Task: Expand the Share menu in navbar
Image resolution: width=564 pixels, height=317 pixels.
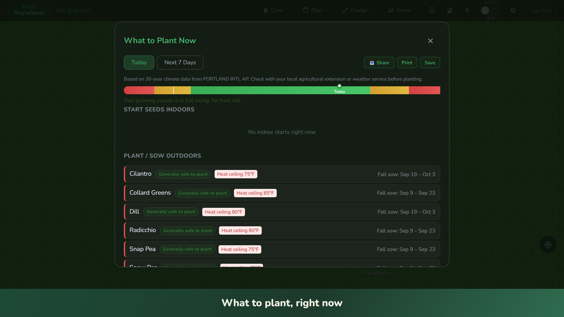Action: click(402, 10)
